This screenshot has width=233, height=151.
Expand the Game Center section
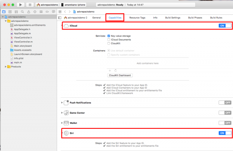(62, 113)
